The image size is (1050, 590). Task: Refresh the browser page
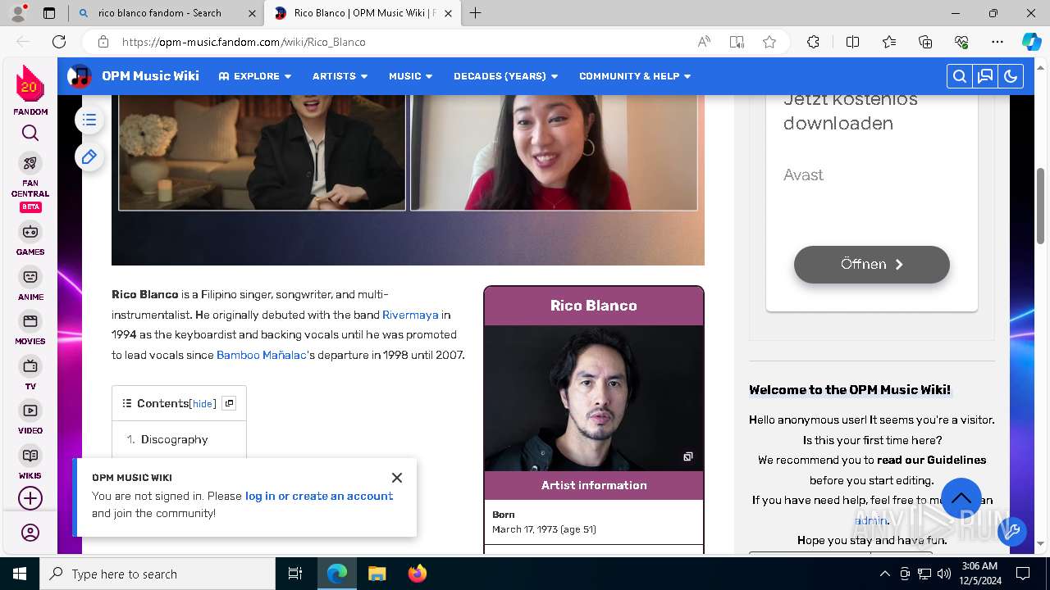click(x=59, y=42)
